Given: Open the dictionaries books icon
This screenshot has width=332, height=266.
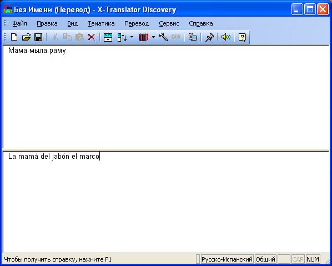Looking at the screenshot, I should click(x=144, y=37).
